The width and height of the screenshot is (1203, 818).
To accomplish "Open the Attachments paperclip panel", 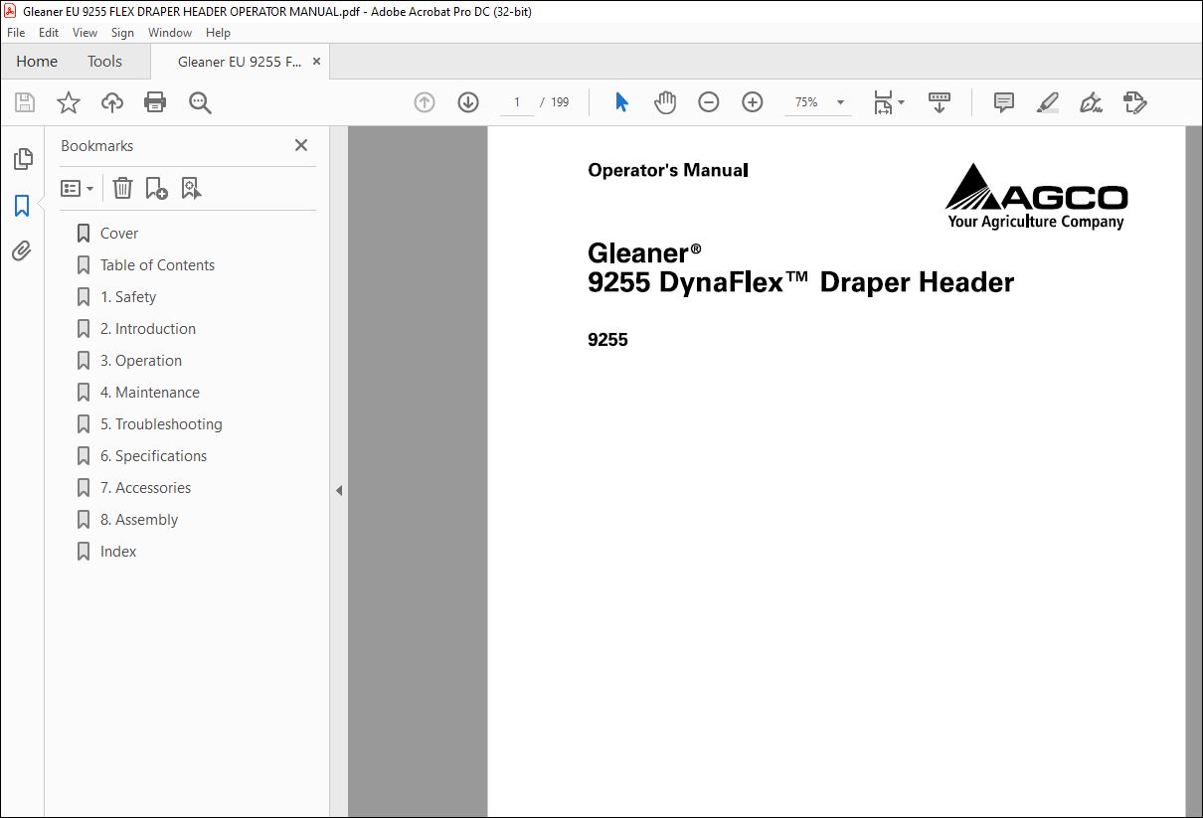I will [x=22, y=250].
